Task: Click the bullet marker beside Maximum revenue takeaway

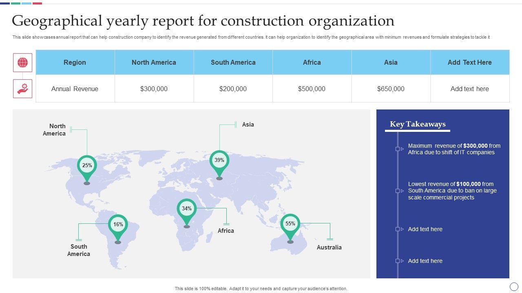Action: [x=398, y=149]
